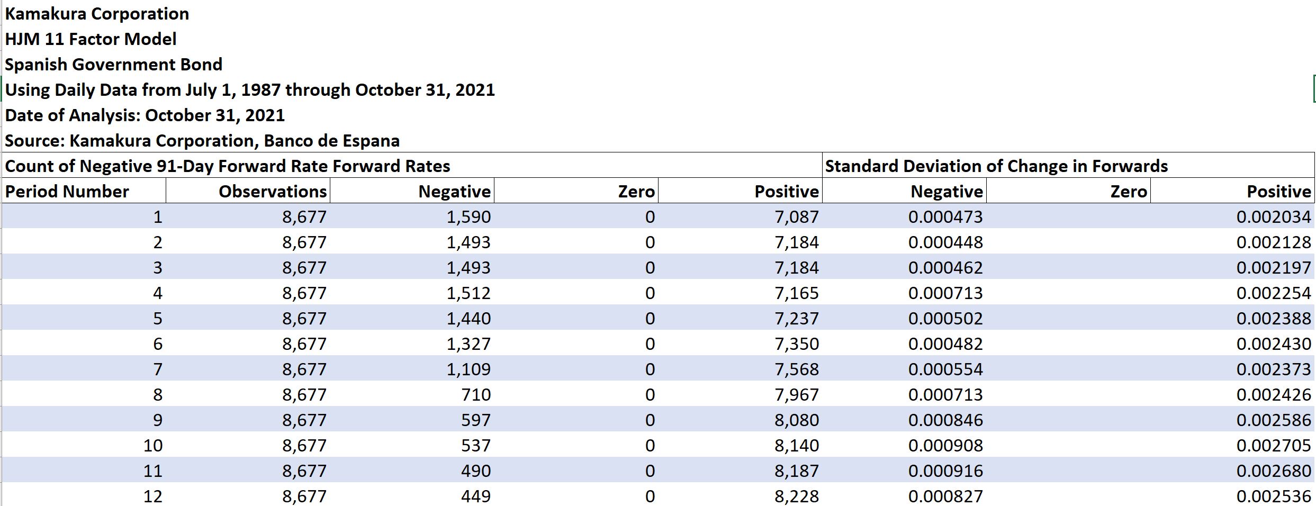This screenshot has height=506, width=1316.
Task: Select the Count of Negative 91-Day header
Action: tap(412, 166)
